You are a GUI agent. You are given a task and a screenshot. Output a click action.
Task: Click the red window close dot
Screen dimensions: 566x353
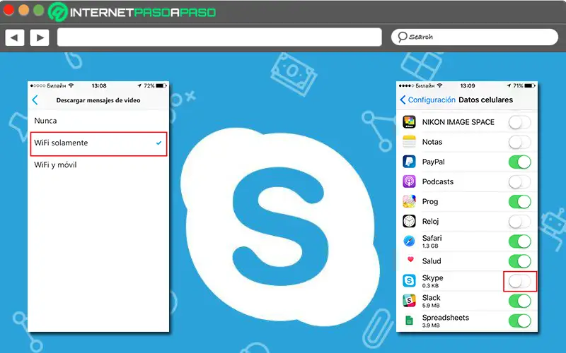pyautogui.click(x=8, y=10)
